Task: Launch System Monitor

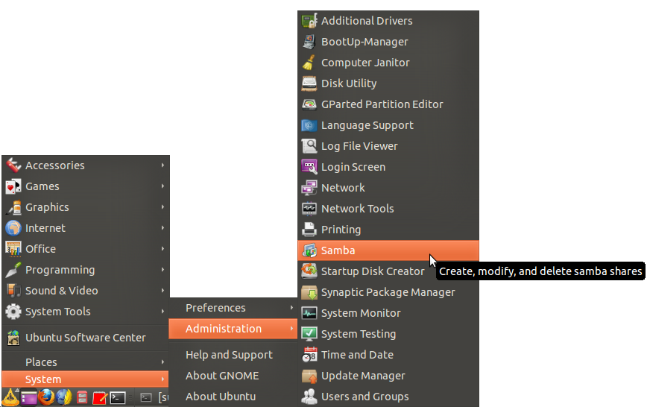Action: [x=388, y=313]
